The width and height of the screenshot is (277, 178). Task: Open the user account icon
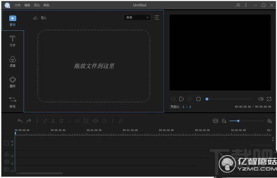tap(238, 5)
